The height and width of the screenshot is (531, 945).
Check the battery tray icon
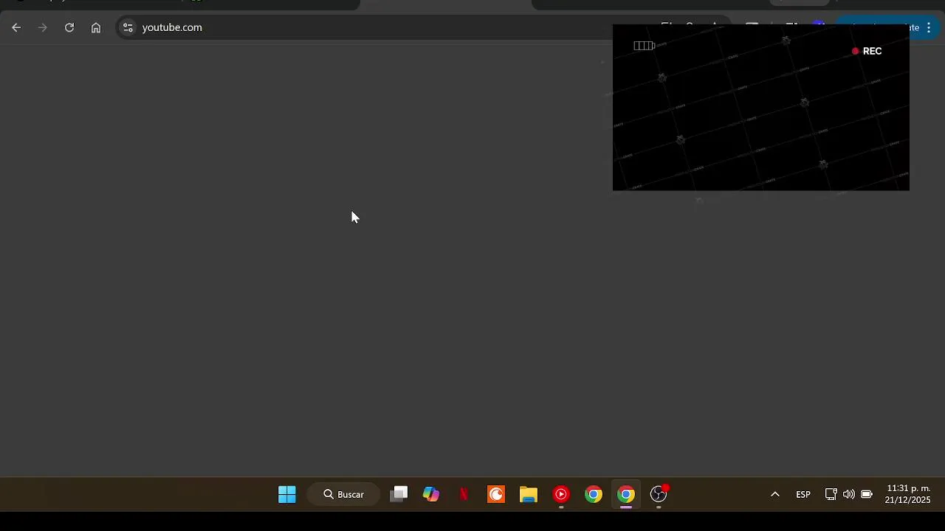tap(867, 494)
